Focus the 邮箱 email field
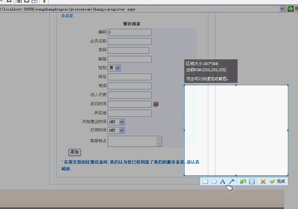298x209 pixels. click(130, 59)
